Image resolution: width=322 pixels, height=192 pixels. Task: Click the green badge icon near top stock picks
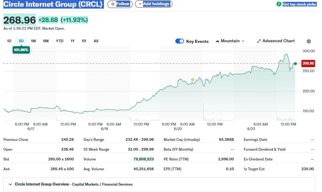(x=279, y=4)
